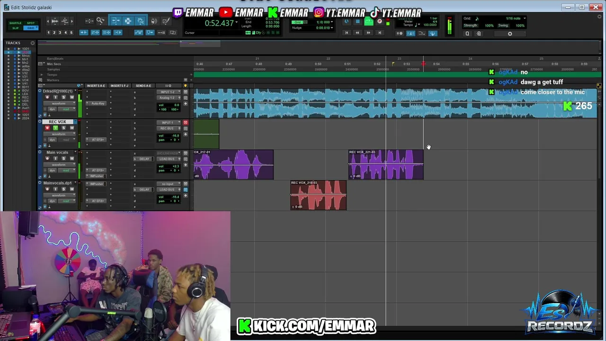Toggle input monitoring on REC VOX
The image size is (606, 341).
pyautogui.click(x=55, y=128)
